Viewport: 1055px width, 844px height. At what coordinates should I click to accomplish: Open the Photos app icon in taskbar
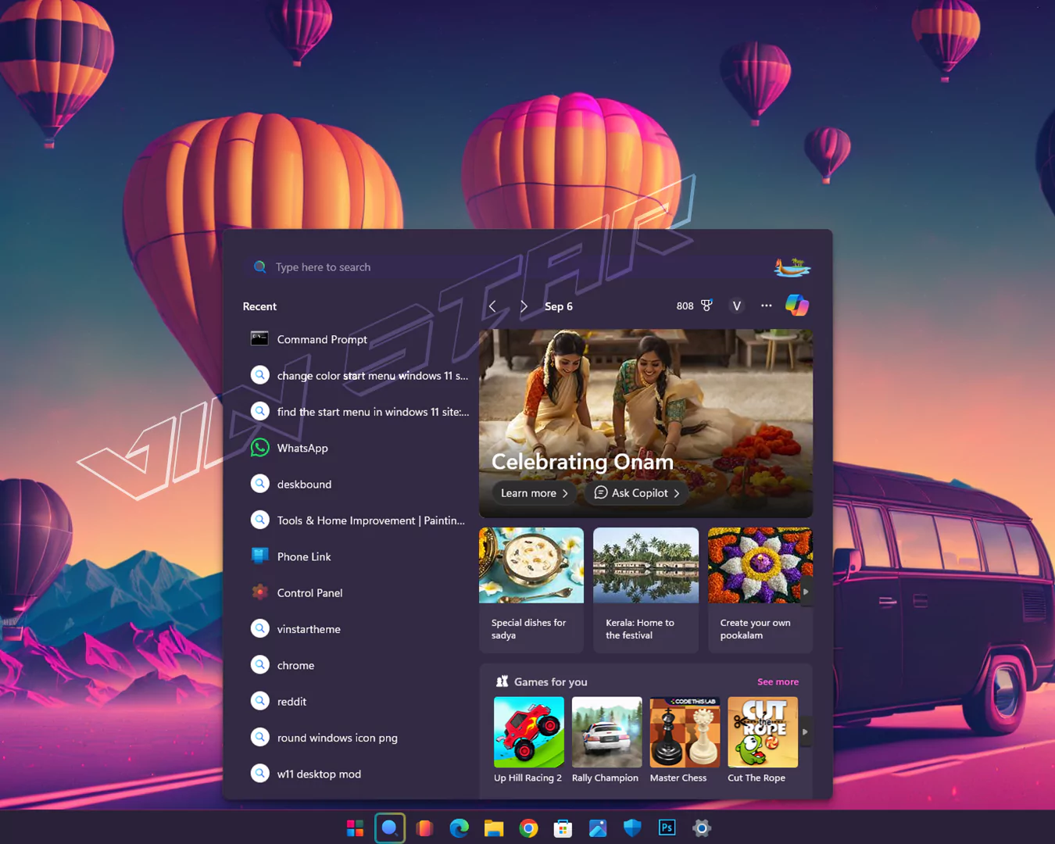[598, 828]
